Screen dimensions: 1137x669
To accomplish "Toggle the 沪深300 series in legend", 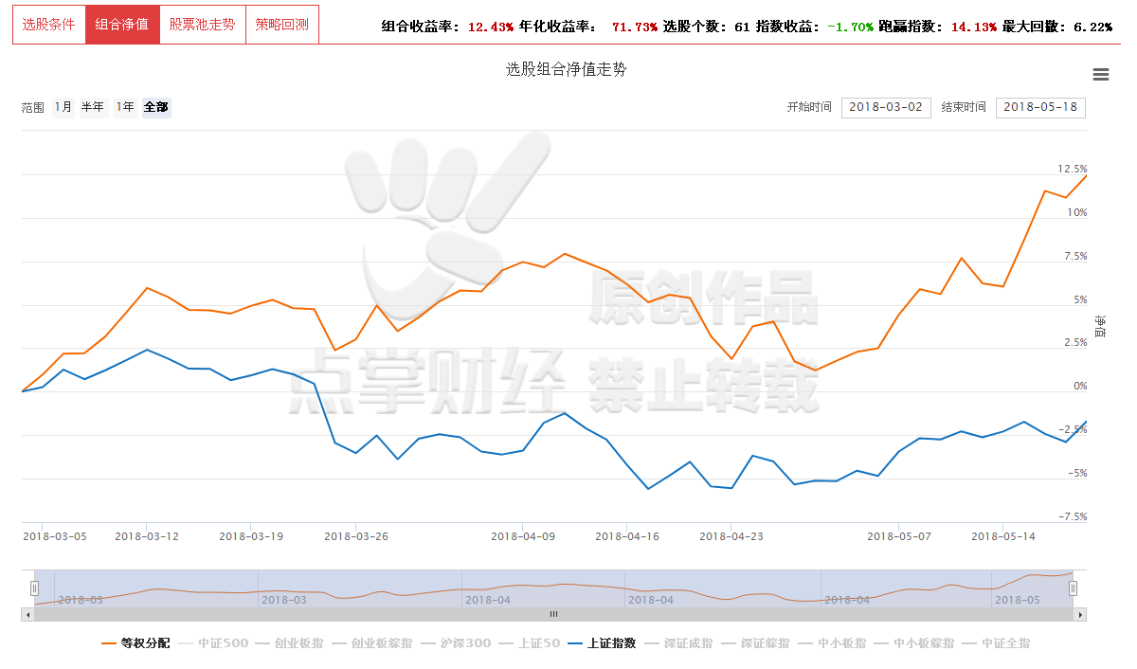I will (455, 643).
